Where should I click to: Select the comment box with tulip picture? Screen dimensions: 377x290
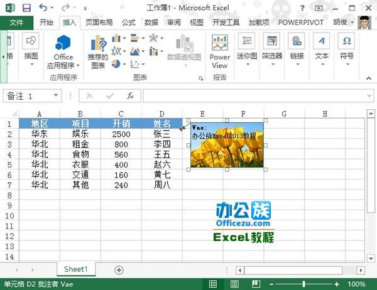[x=227, y=145]
